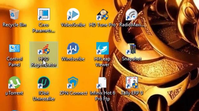Open the Recycle Bin icon

14,14
